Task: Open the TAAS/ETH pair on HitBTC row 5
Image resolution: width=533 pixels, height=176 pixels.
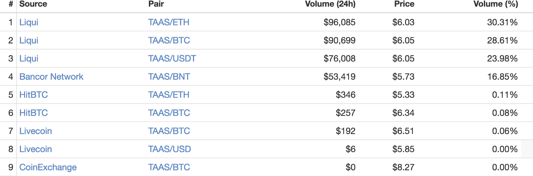Action: (x=169, y=95)
